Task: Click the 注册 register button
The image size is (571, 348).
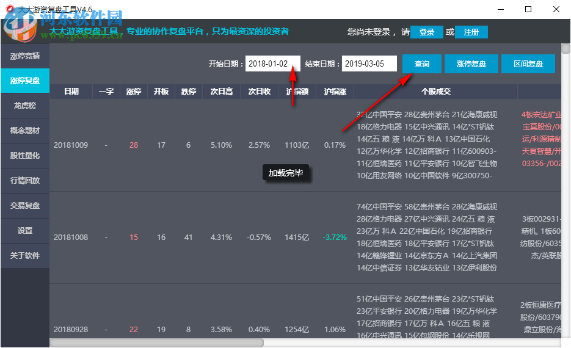Action: click(x=471, y=32)
